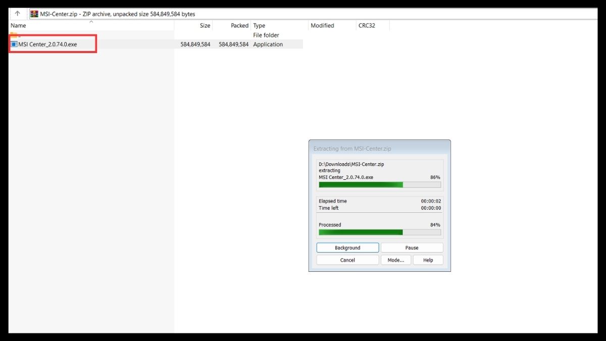Go up one folder level with the arrow
Screen dimensions: 606x341
click(x=17, y=14)
